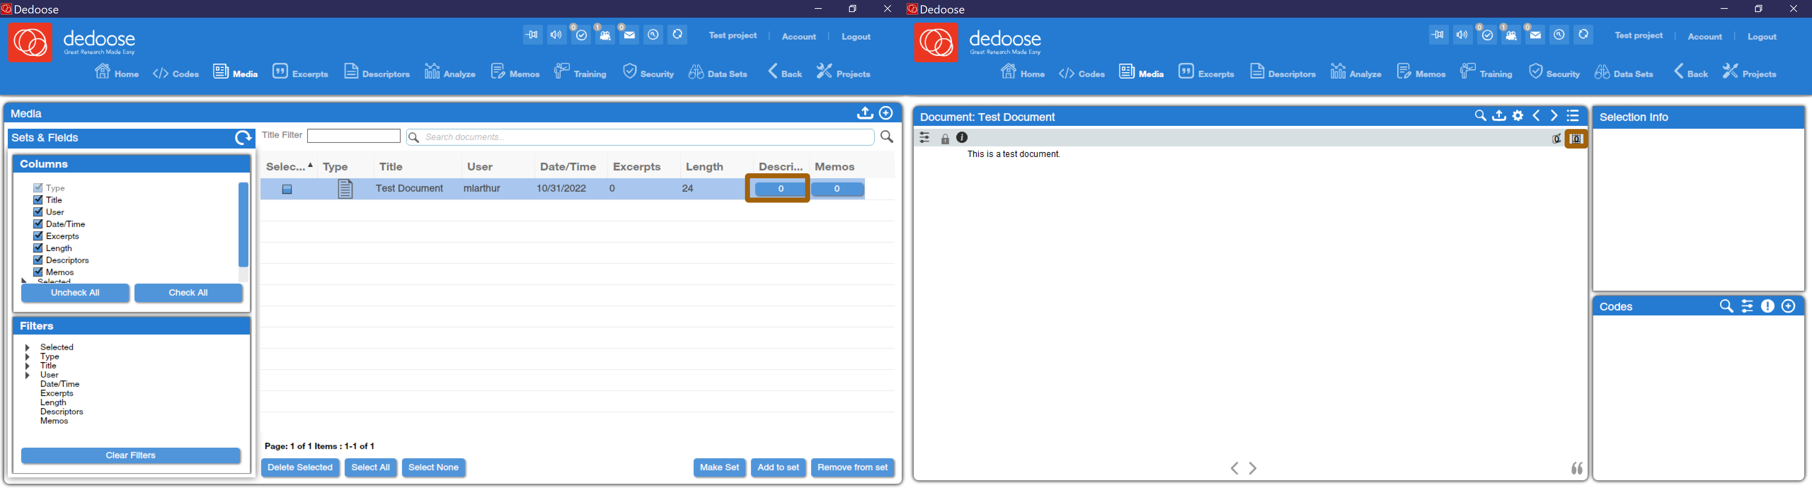The height and width of the screenshot is (488, 1812).
Task: Click Logout link in right window
Action: coord(1762,36)
